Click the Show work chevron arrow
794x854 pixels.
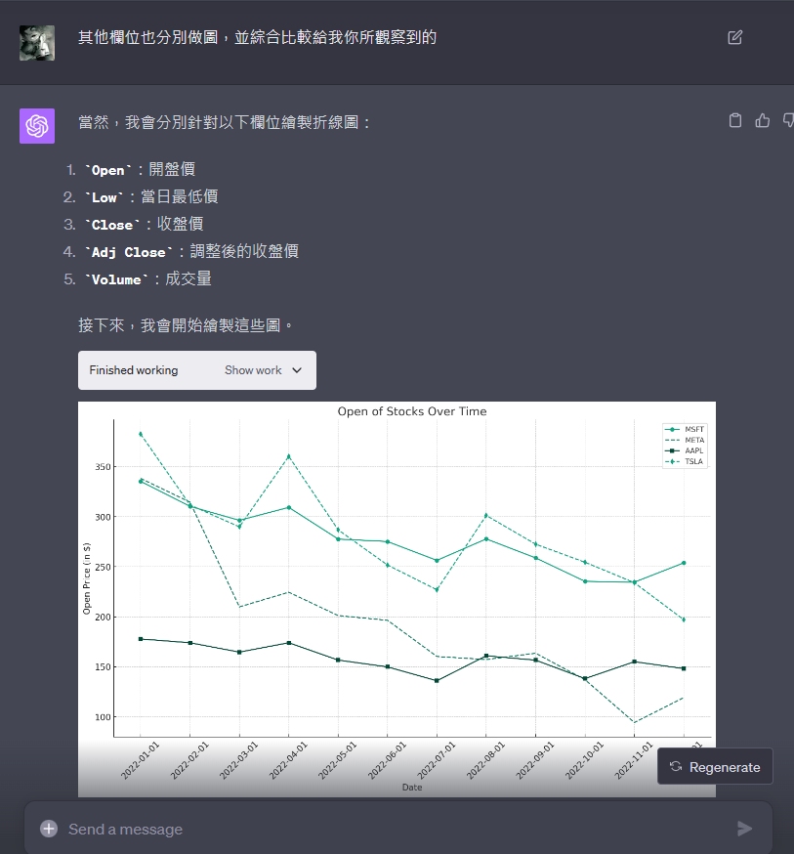coord(297,370)
